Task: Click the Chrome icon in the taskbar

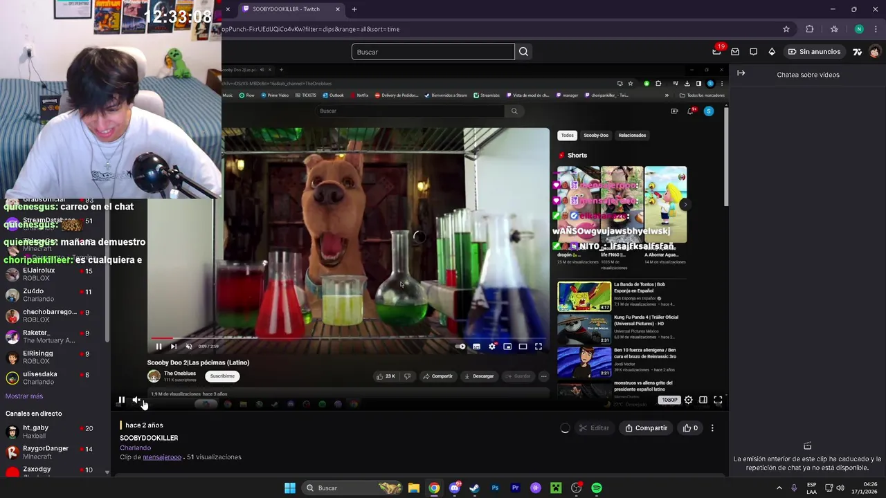Action: [x=434, y=488]
